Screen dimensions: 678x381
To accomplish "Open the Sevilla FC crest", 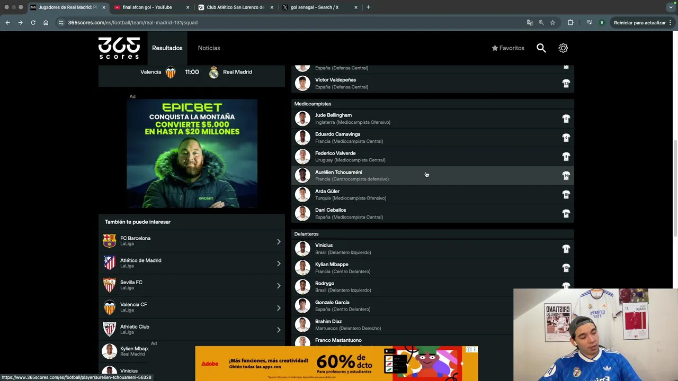I will point(110,285).
